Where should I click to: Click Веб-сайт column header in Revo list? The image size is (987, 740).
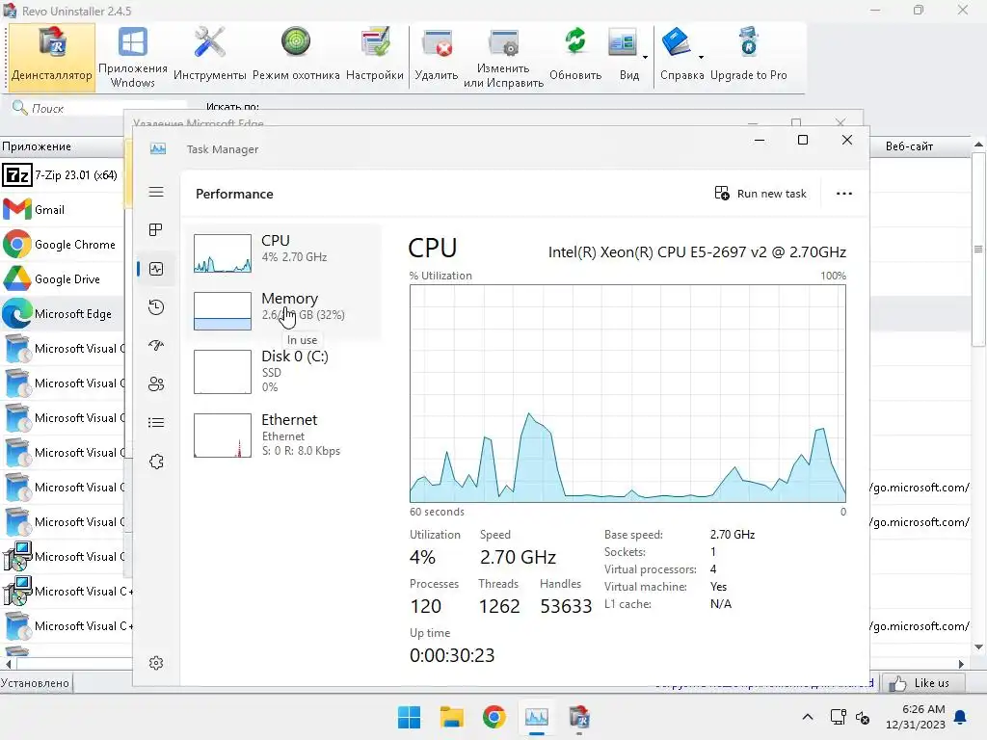pos(920,146)
